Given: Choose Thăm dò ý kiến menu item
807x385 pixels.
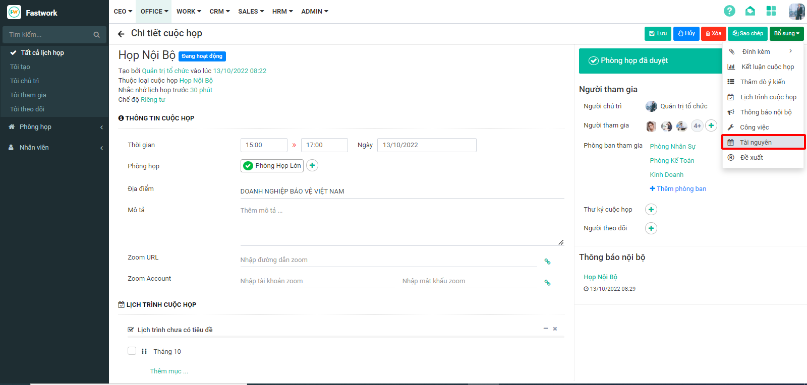Looking at the screenshot, I should 762,82.
